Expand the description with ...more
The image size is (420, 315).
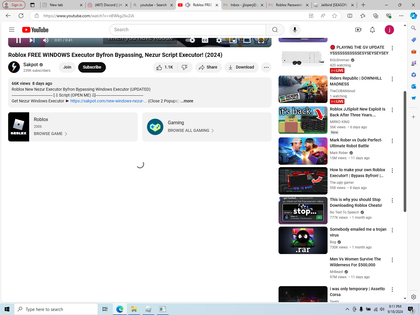[x=187, y=101]
